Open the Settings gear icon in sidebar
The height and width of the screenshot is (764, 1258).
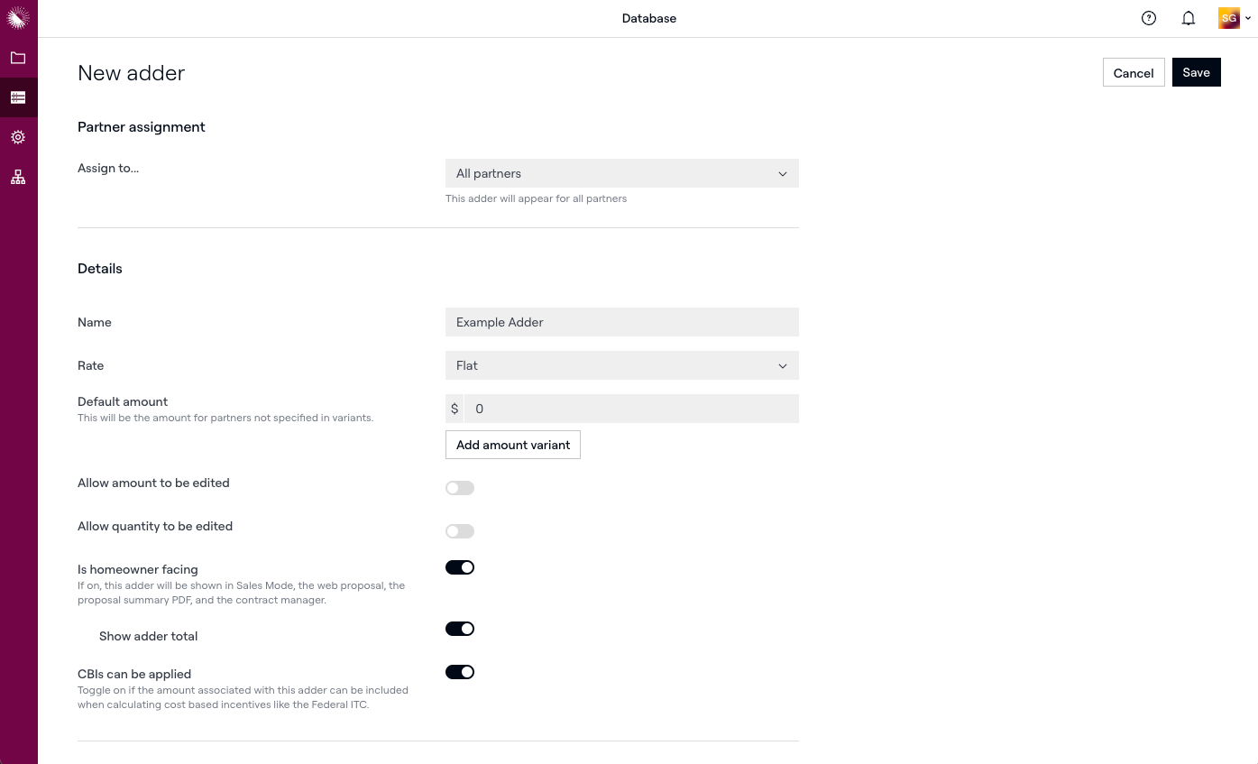18,137
